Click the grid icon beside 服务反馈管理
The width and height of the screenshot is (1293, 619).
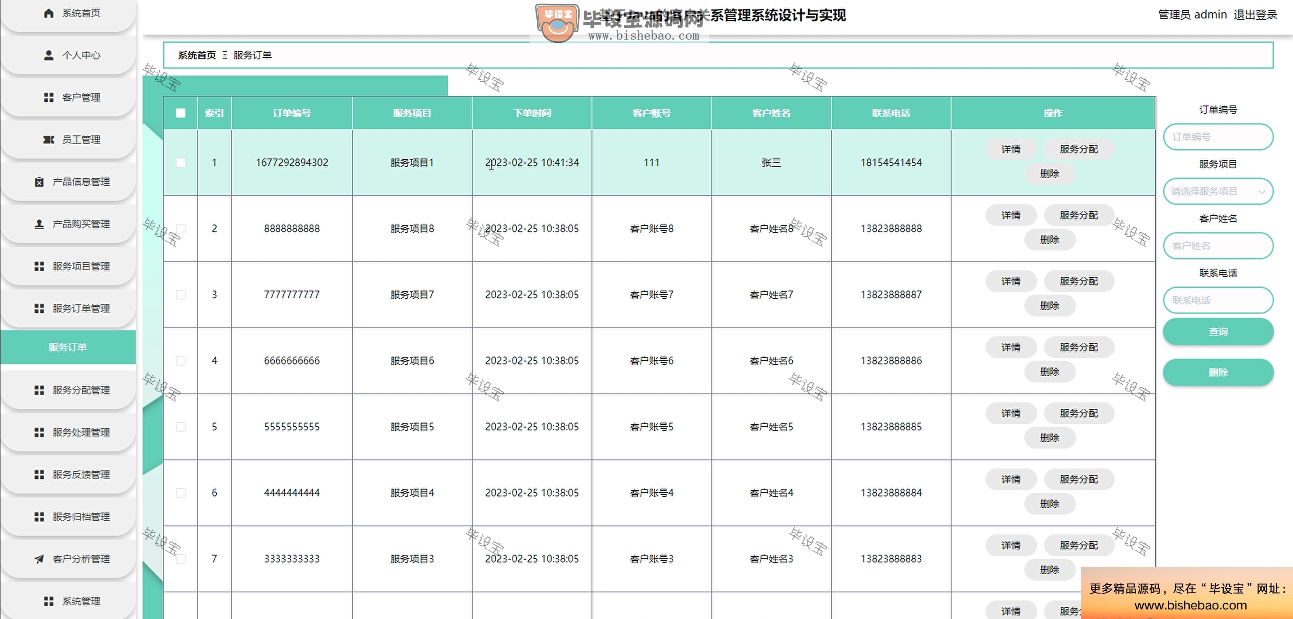(39, 474)
